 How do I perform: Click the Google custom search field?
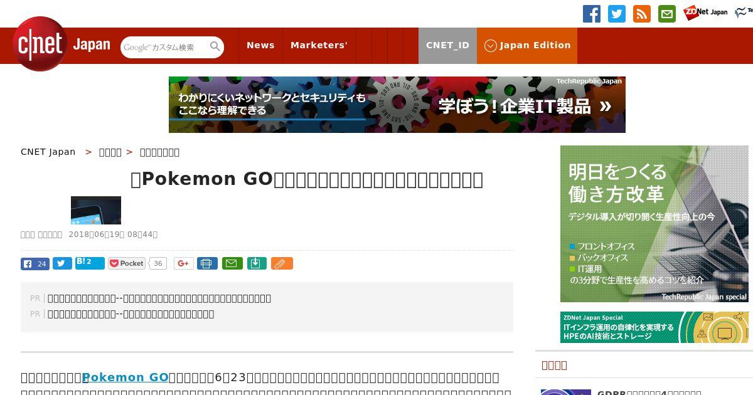click(x=164, y=47)
